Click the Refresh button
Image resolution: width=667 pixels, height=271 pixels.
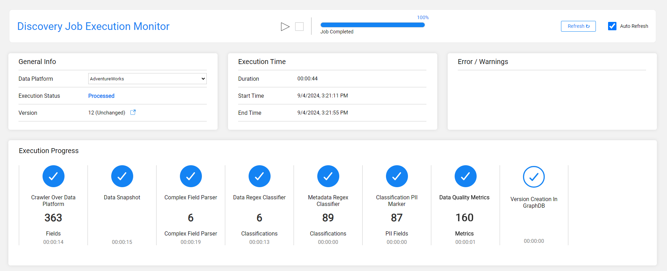(x=578, y=26)
